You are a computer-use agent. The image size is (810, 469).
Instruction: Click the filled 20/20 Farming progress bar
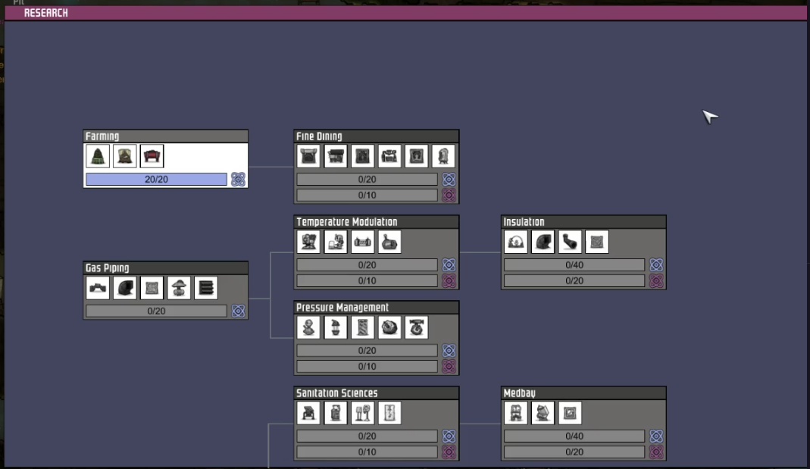[156, 180]
